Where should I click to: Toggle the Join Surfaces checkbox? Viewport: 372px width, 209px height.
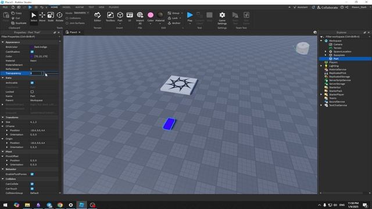point(67,23)
